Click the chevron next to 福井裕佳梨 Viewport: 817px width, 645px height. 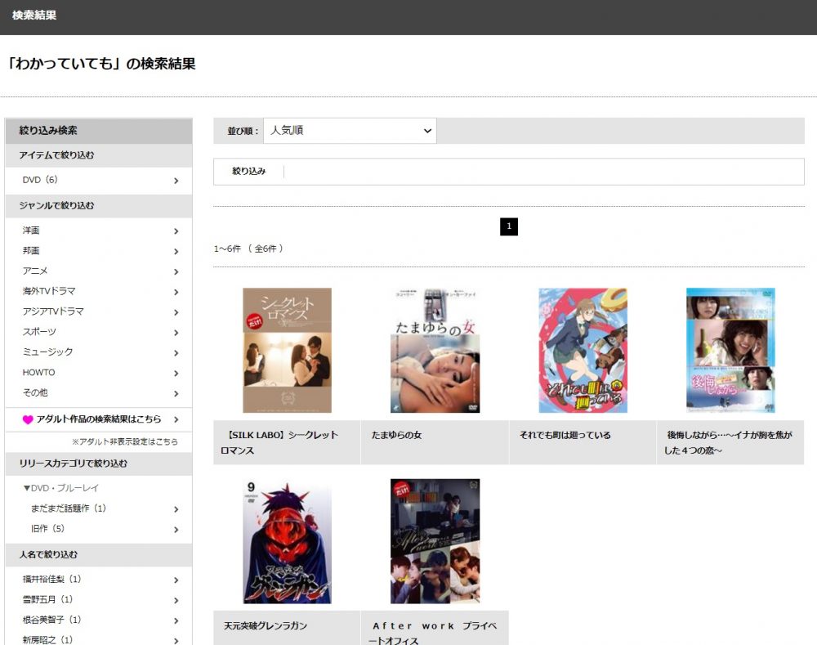pos(176,580)
